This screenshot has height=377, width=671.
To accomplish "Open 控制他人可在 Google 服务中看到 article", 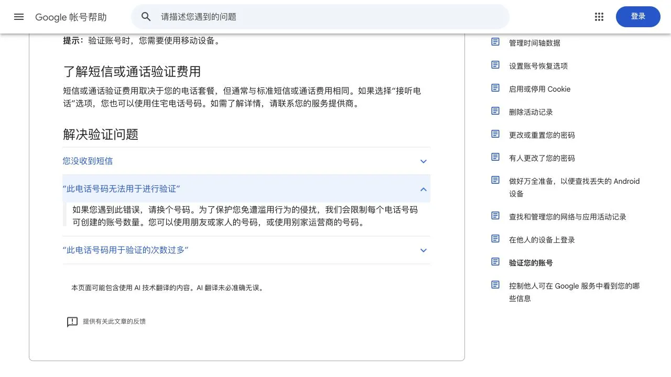I will pyautogui.click(x=575, y=292).
